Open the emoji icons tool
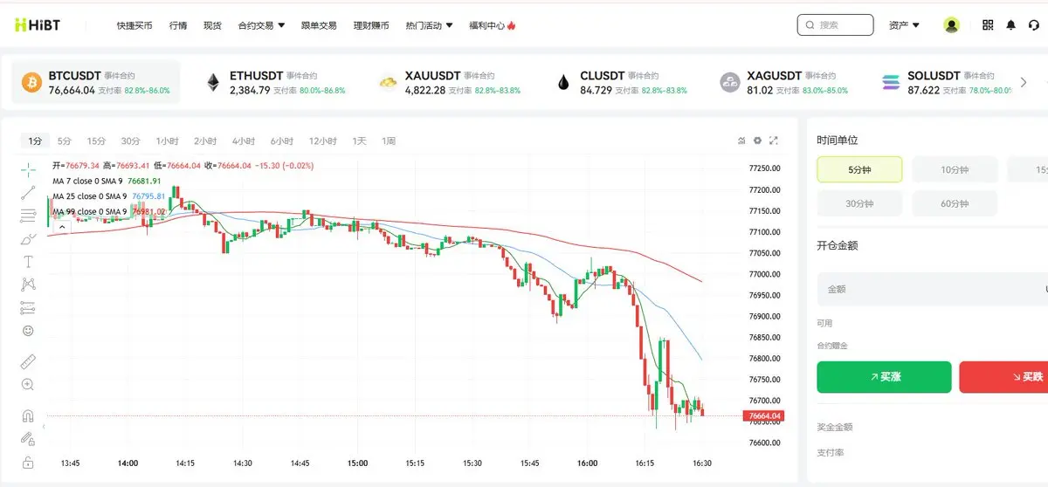This screenshot has height=487, width=1048. 28,331
